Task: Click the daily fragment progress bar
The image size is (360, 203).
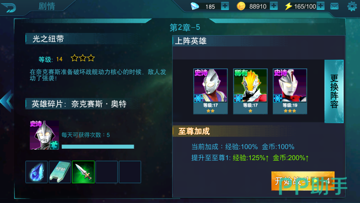Action: coord(98,146)
